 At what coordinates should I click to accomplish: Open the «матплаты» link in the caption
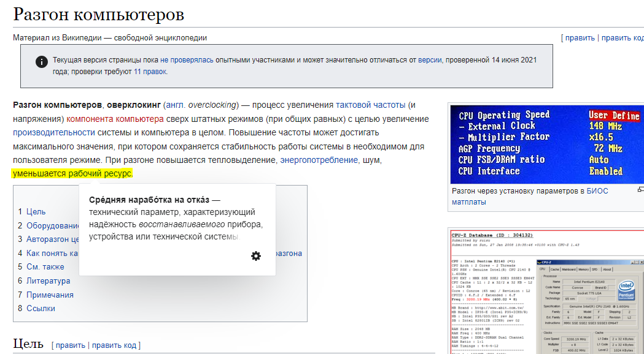(468, 202)
